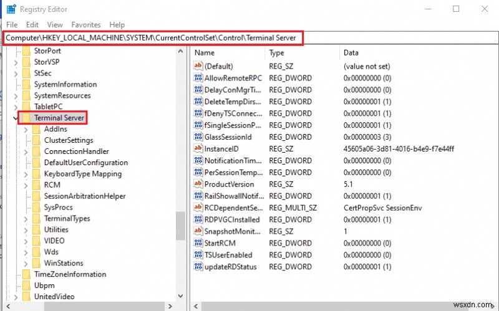Image resolution: width=499 pixels, height=311 pixels.
Task: Click the NotificationTim... value icon
Action: click(198, 160)
